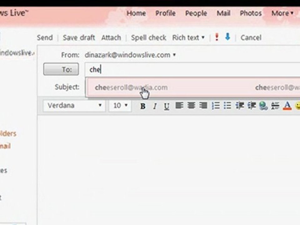
Task: Insert a horizontal line
Action: (275, 105)
